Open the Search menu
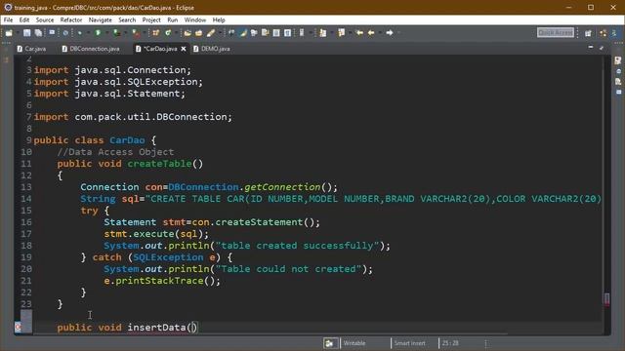 pos(127,19)
